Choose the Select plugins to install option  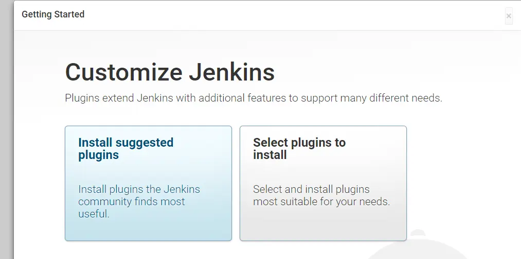323,183
